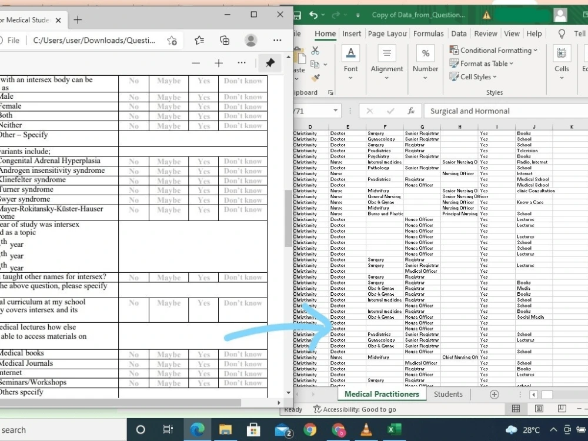The height and width of the screenshot is (441, 588).
Task: Switch to the Home ribbon tab
Action: tap(325, 34)
